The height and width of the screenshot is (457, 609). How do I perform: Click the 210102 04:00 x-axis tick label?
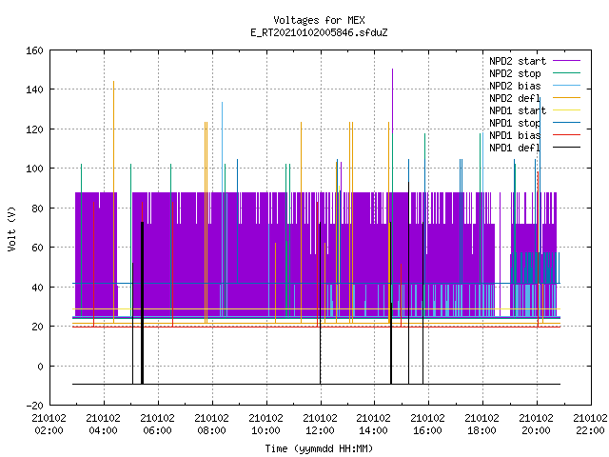pyautogui.click(x=103, y=425)
